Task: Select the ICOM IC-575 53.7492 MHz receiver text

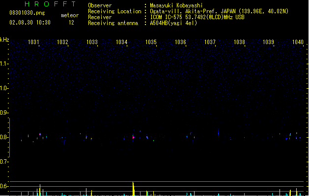Action: pos(197,17)
